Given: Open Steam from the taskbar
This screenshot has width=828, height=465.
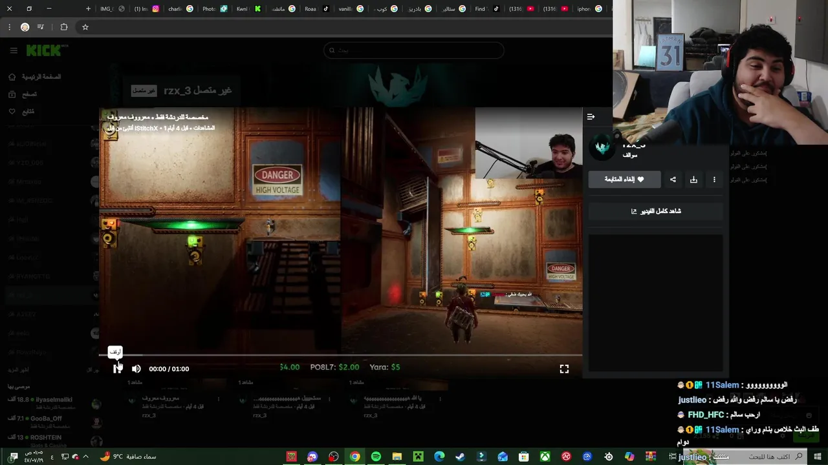Looking at the screenshot, I should (460, 457).
